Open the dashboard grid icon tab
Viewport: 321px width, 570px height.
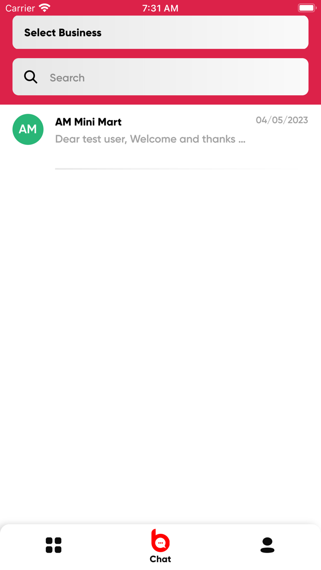pos(54,545)
